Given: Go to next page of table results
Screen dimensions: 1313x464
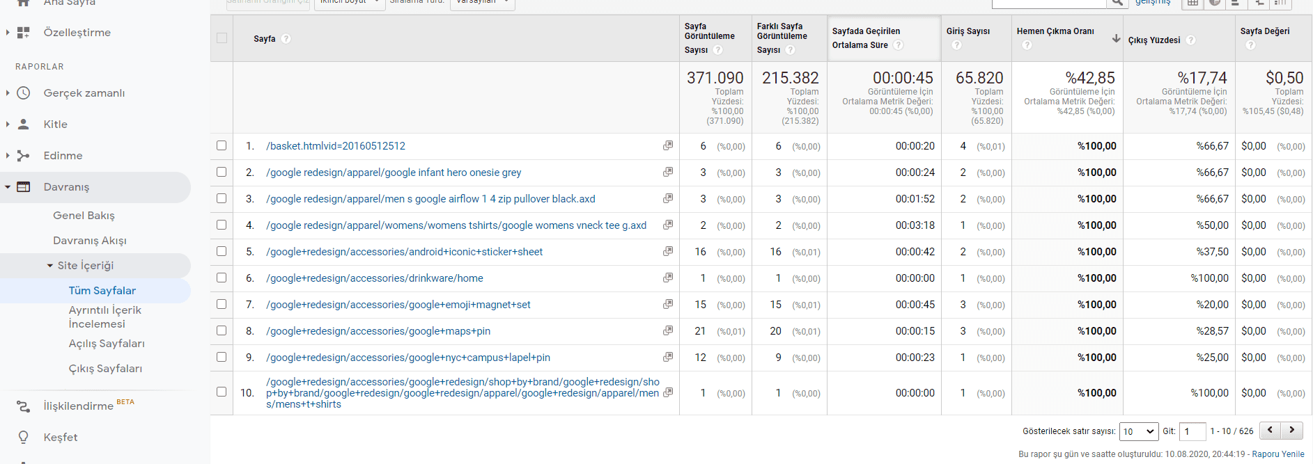Looking at the screenshot, I should click(1292, 431).
